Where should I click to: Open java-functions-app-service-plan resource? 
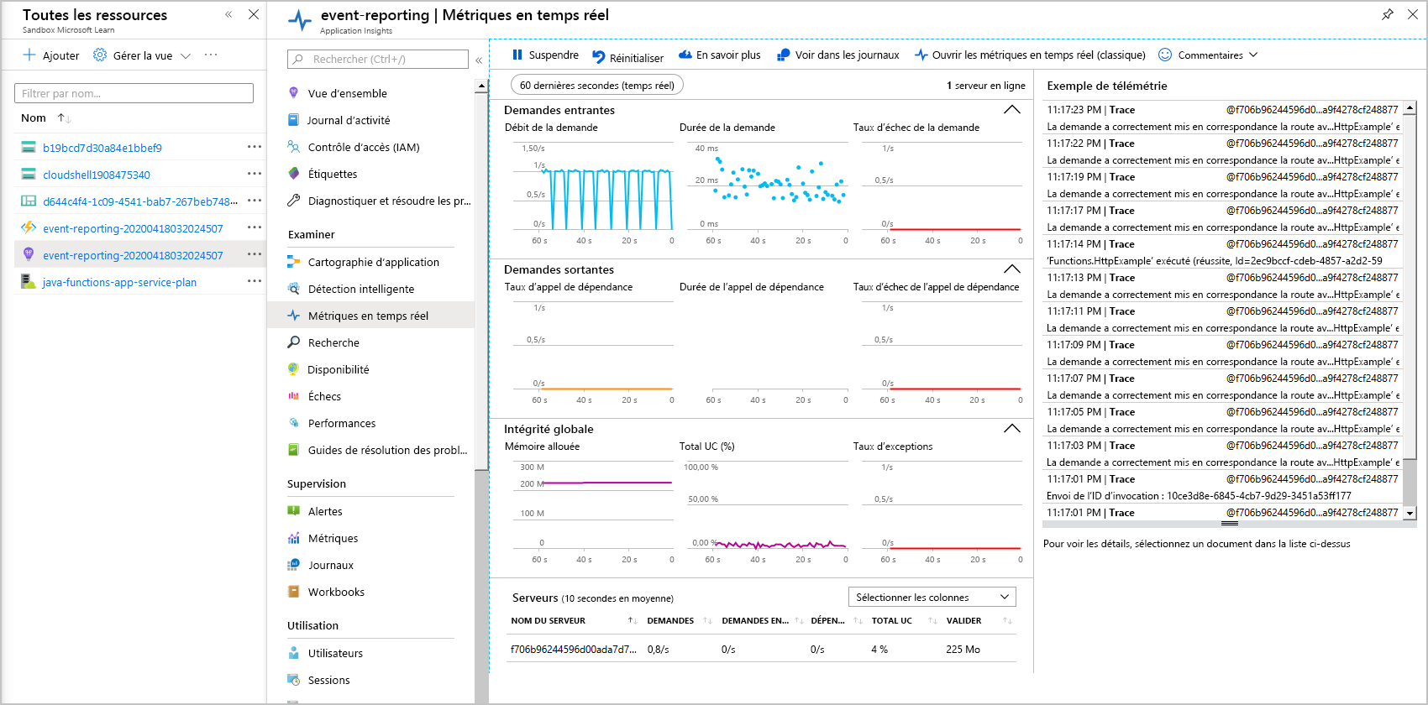119,282
